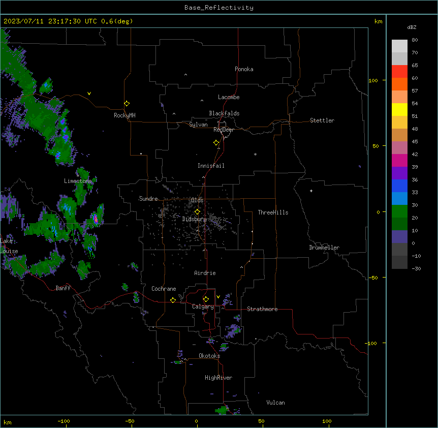Click the Banff label
438x428 pixels.
[x=63, y=288]
